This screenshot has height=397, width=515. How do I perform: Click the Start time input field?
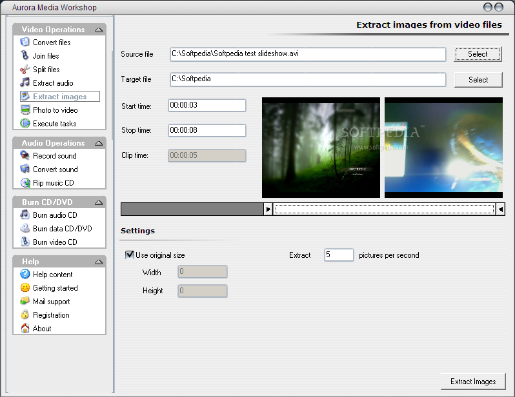point(207,106)
